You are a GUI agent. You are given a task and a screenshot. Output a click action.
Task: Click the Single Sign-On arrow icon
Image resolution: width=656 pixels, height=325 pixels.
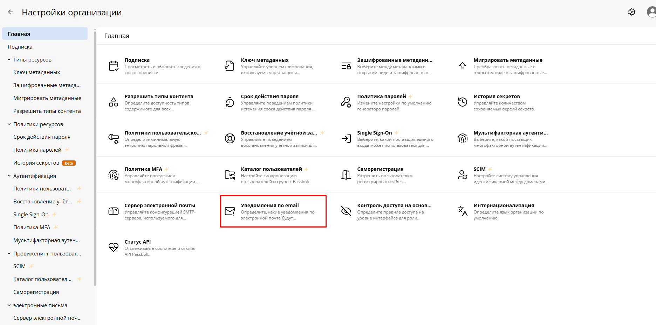click(346, 138)
